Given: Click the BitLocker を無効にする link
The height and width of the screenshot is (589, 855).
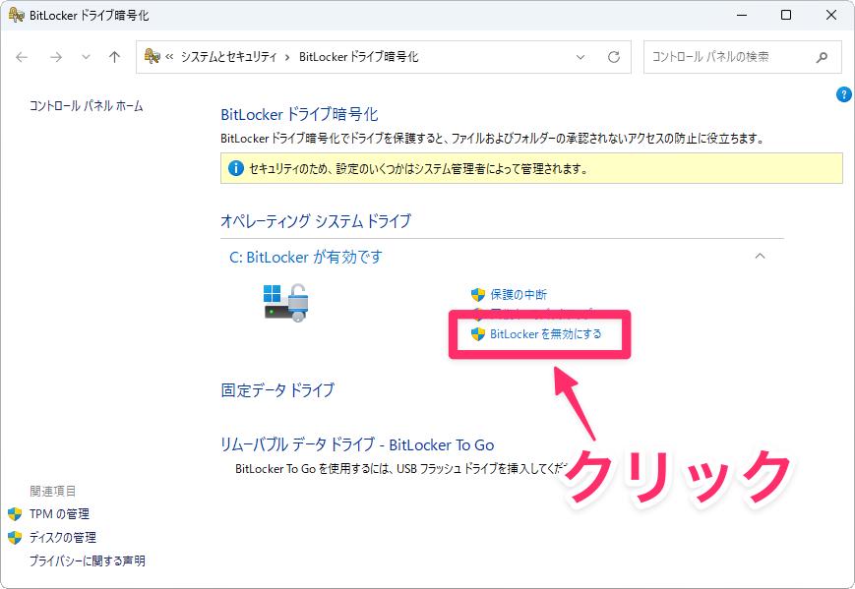Looking at the screenshot, I should pos(545,334).
